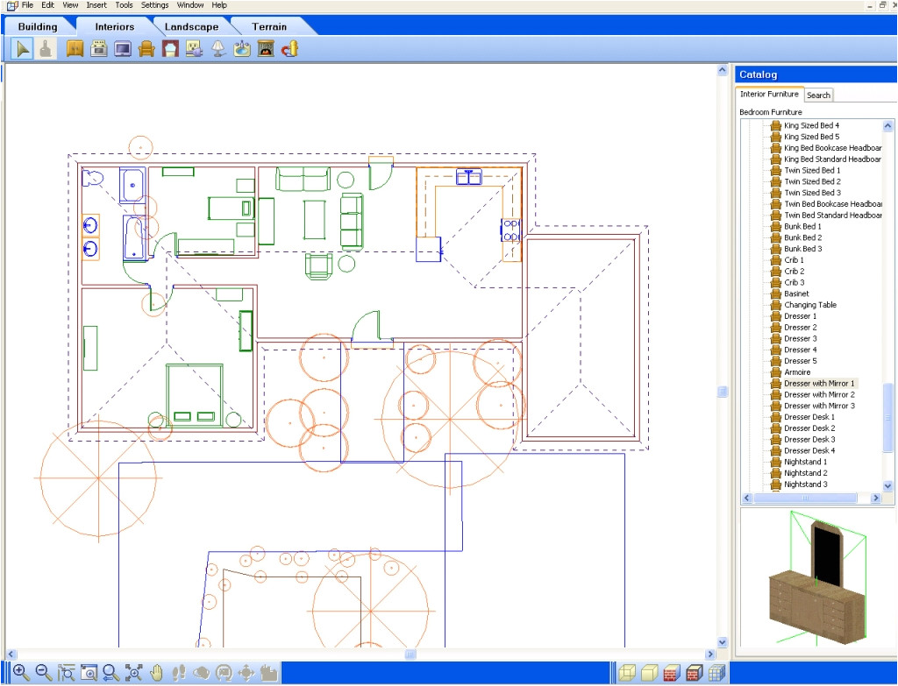898x686 pixels.
Task: Open the Landscape tab
Action: [x=191, y=26]
